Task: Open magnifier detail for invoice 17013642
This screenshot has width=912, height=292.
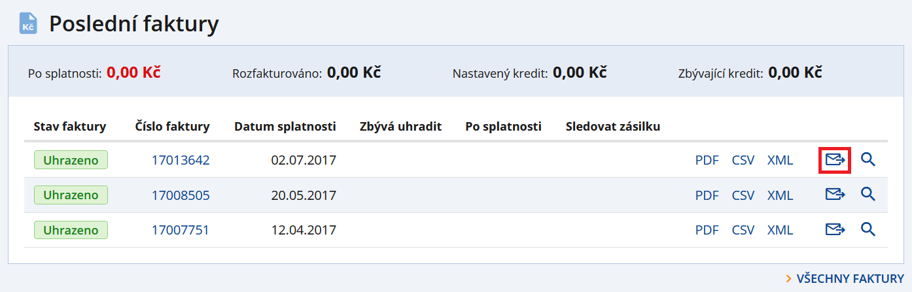Action: pyautogui.click(x=868, y=160)
